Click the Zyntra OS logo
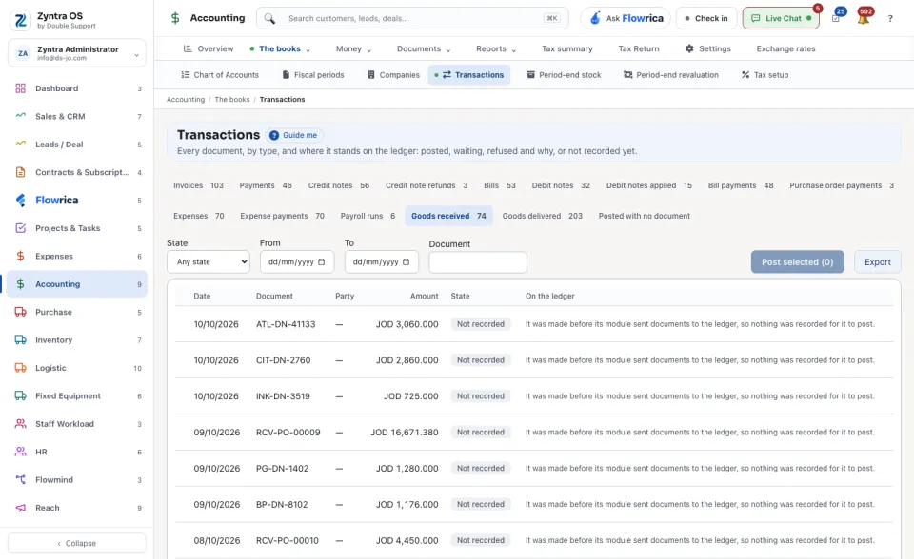 (x=20, y=20)
